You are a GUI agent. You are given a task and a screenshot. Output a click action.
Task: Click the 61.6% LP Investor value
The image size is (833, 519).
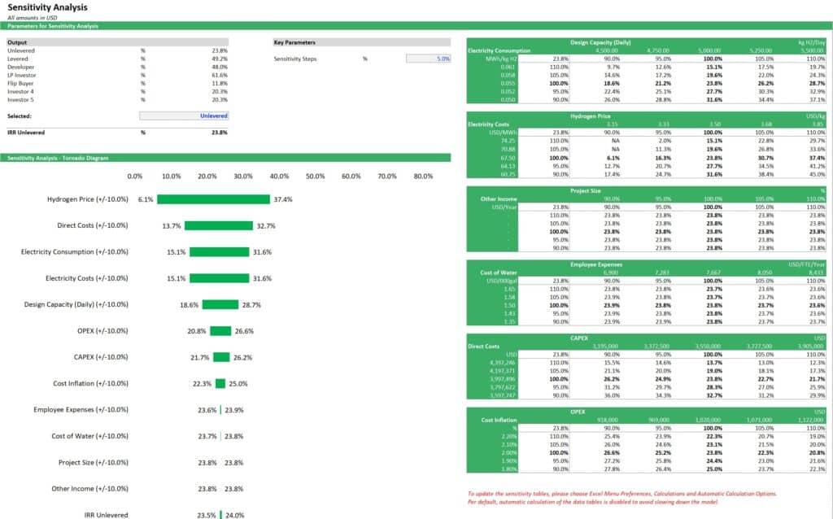tap(220, 76)
